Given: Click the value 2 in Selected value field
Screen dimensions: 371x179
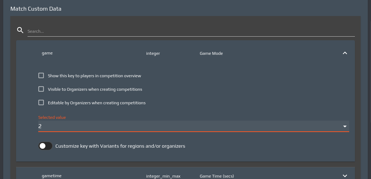Looking at the screenshot, I should tap(40, 126).
